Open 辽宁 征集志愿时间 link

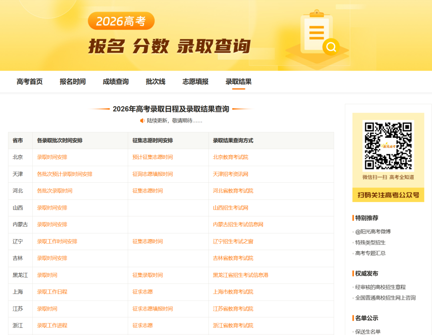coord(148,242)
